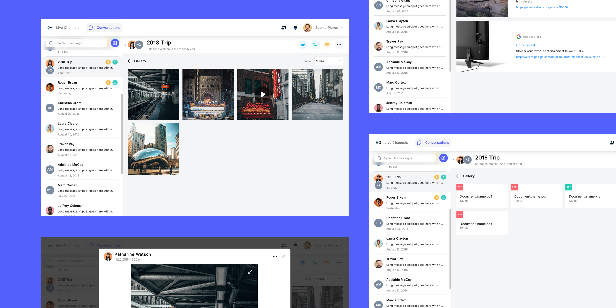Open the train station photo thumbnail

(153, 94)
